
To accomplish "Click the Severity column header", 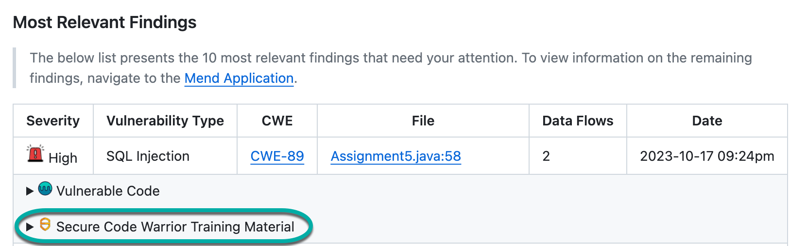I will click(53, 121).
